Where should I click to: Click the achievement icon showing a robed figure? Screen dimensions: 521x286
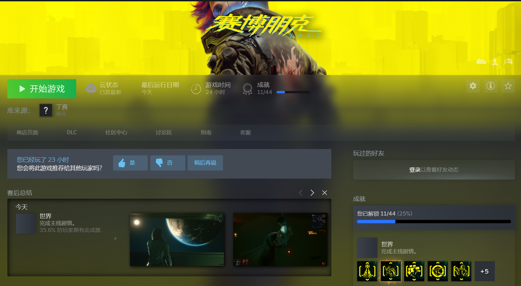pyautogui.click(x=367, y=271)
